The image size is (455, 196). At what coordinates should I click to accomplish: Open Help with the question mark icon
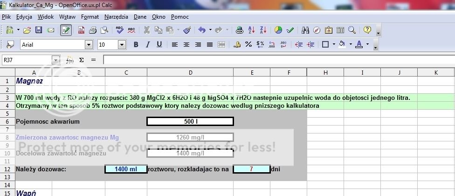click(x=367, y=30)
